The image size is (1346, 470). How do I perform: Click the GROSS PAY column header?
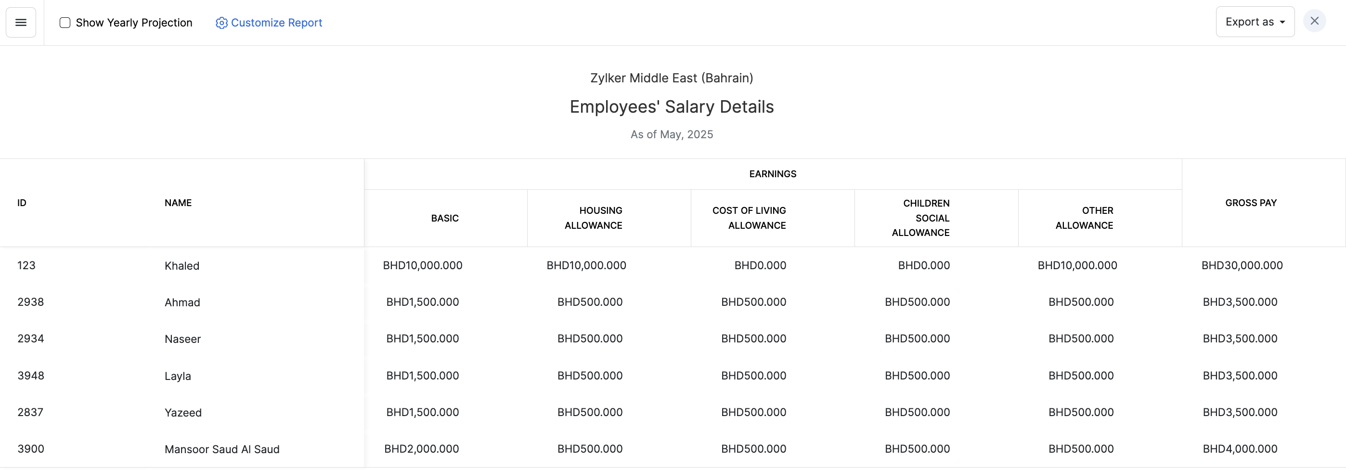tap(1250, 203)
